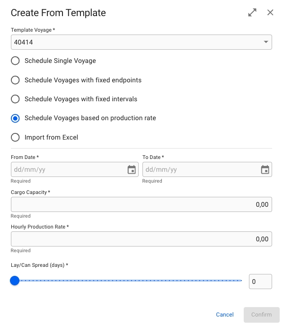Click the Lay/Can Spread slider handle
Image resolution: width=283 pixels, height=326 pixels.
pyautogui.click(x=15, y=281)
